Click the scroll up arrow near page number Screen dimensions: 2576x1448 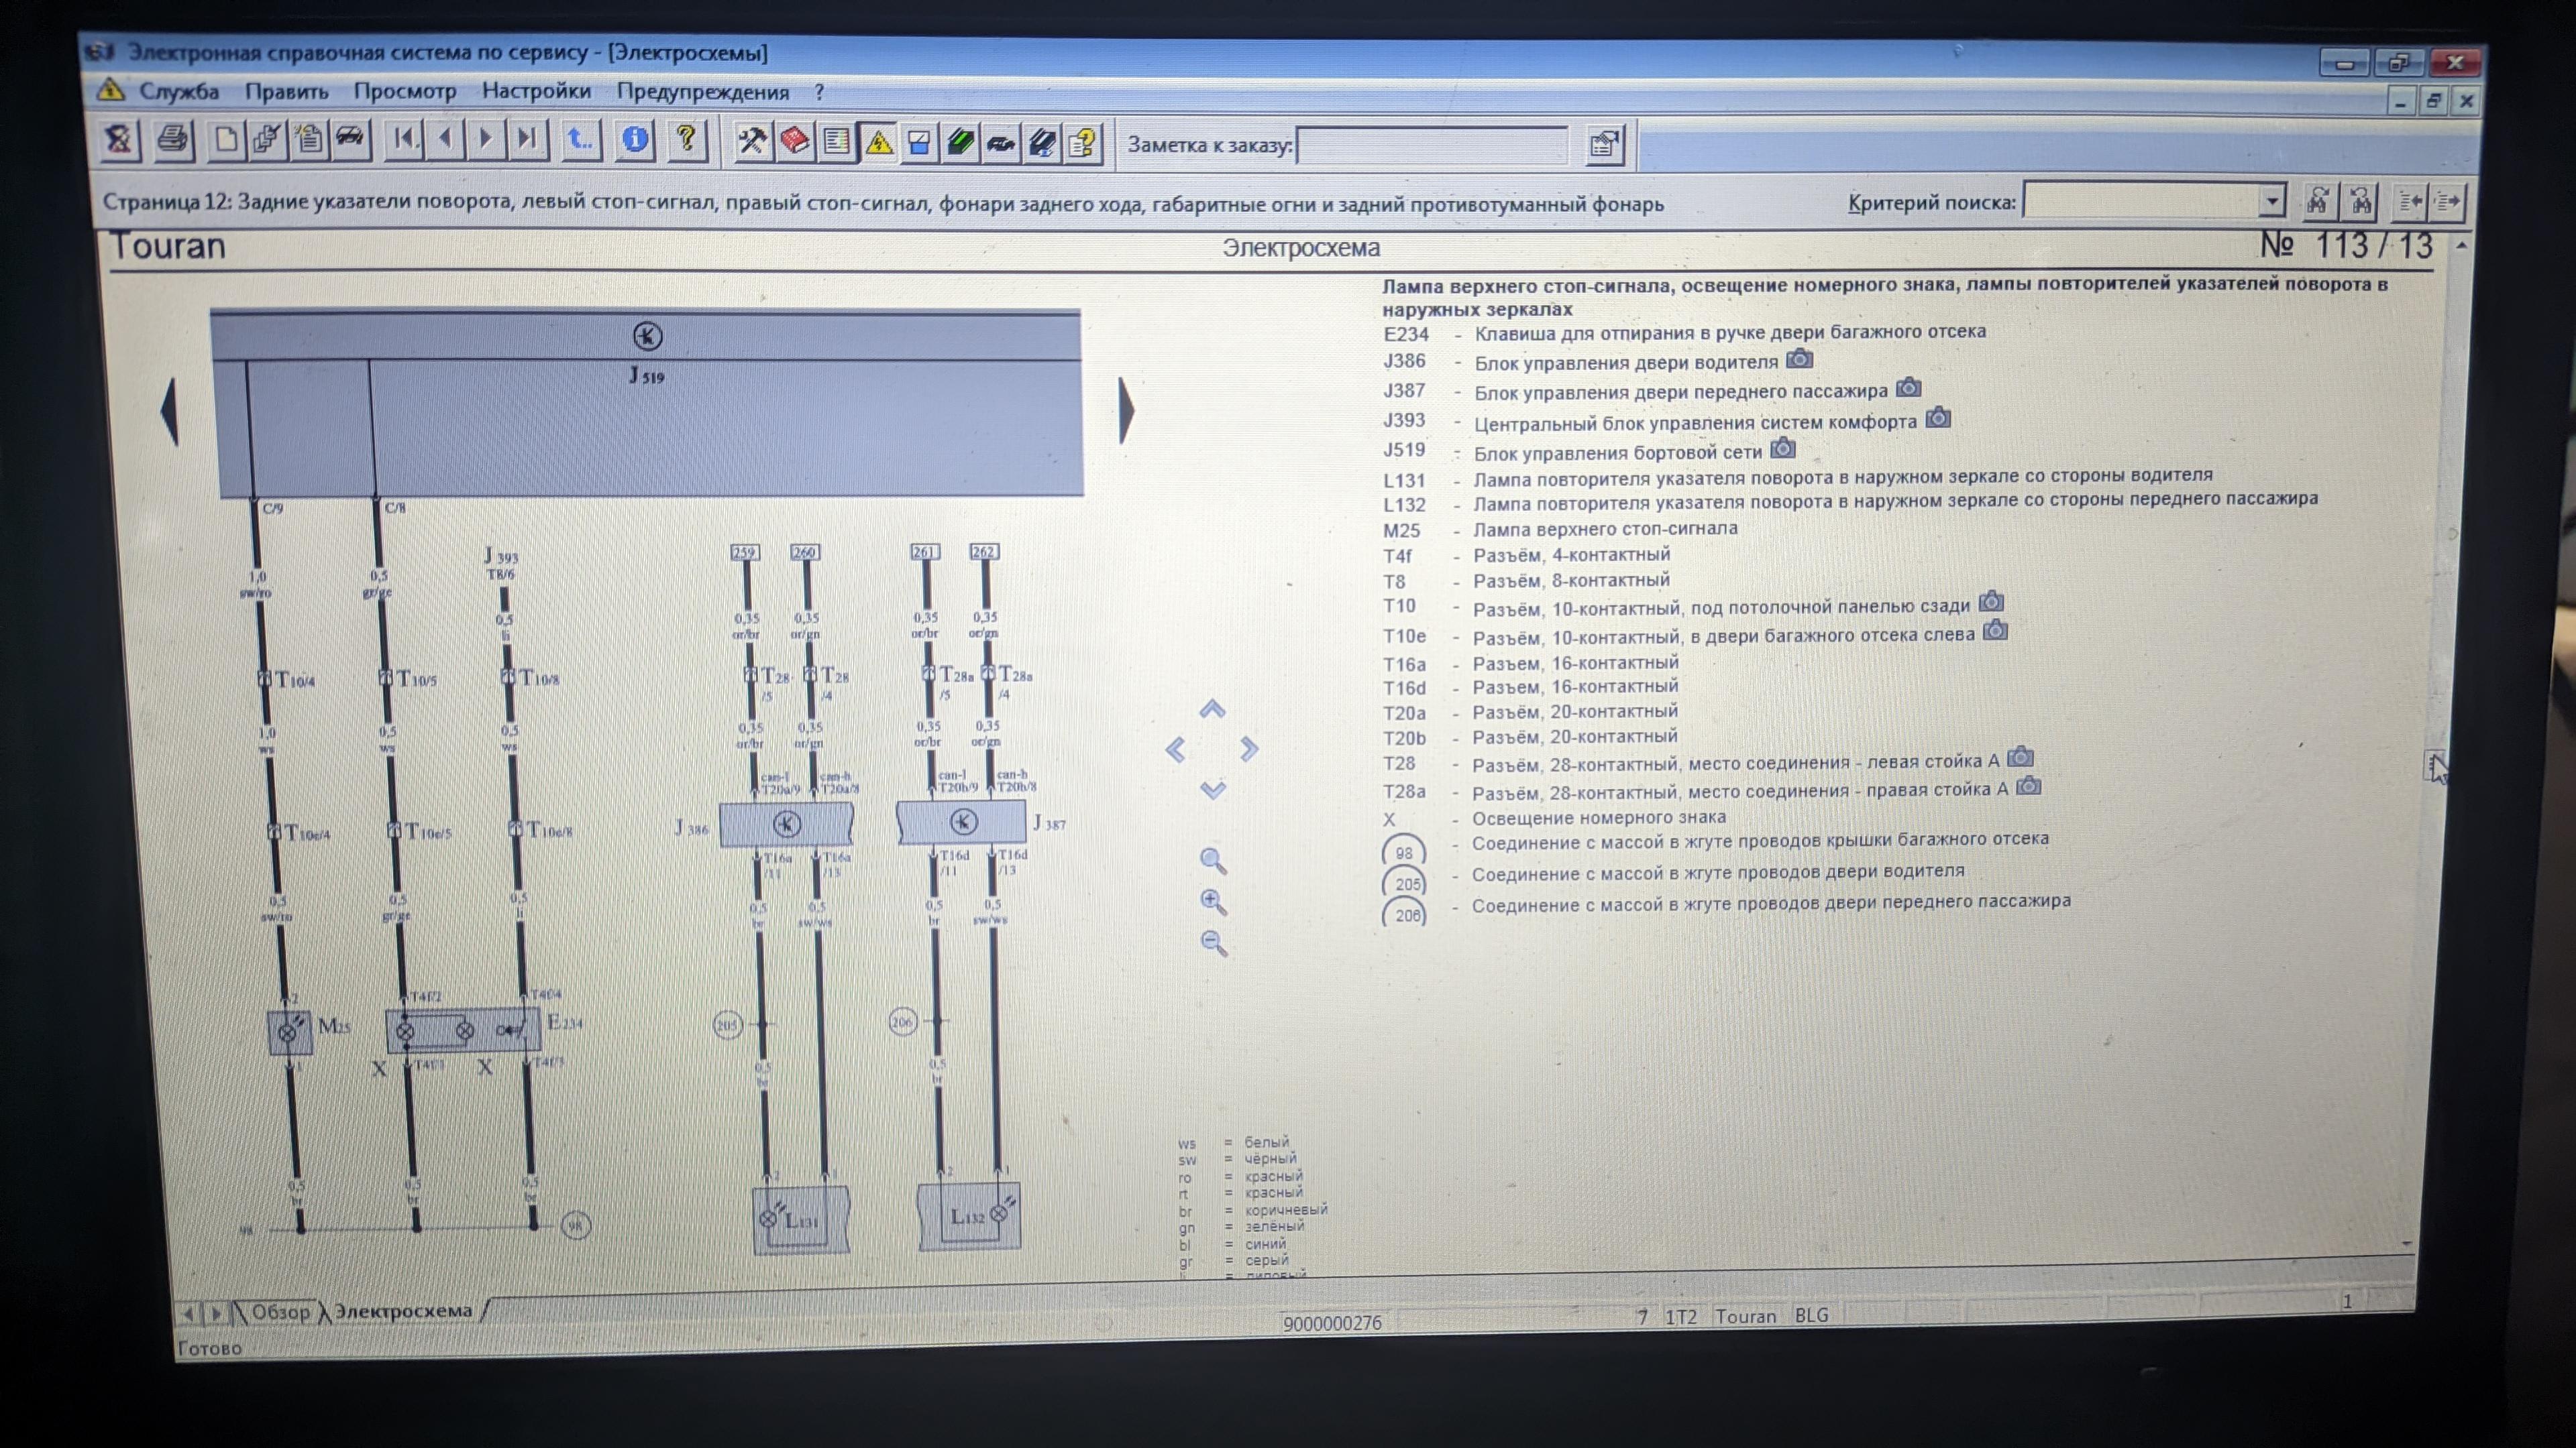tap(2461, 245)
